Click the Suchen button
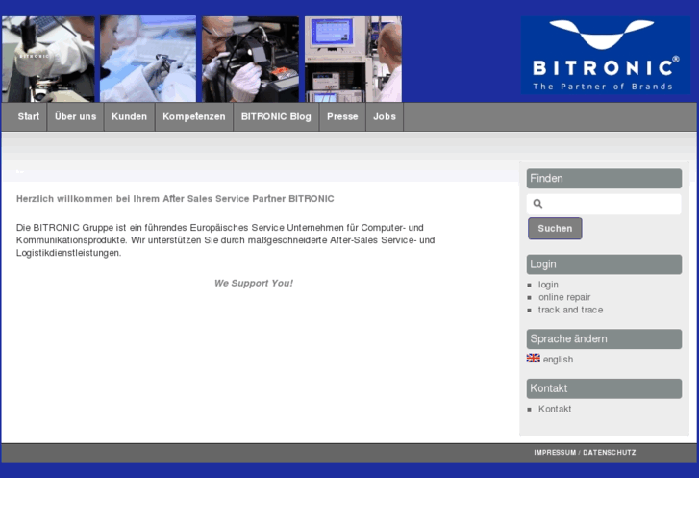The width and height of the screenshot is (699, 524). pos(555,228)
